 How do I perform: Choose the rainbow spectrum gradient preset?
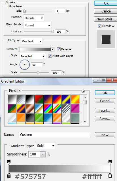(48, 108)
